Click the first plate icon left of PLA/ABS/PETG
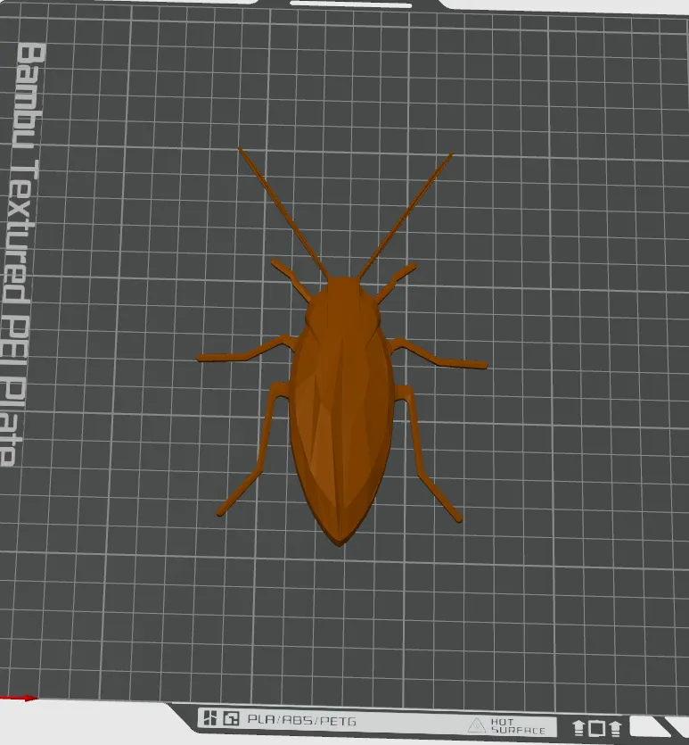This screenshot has width=689, height=745. coord(209,717)
